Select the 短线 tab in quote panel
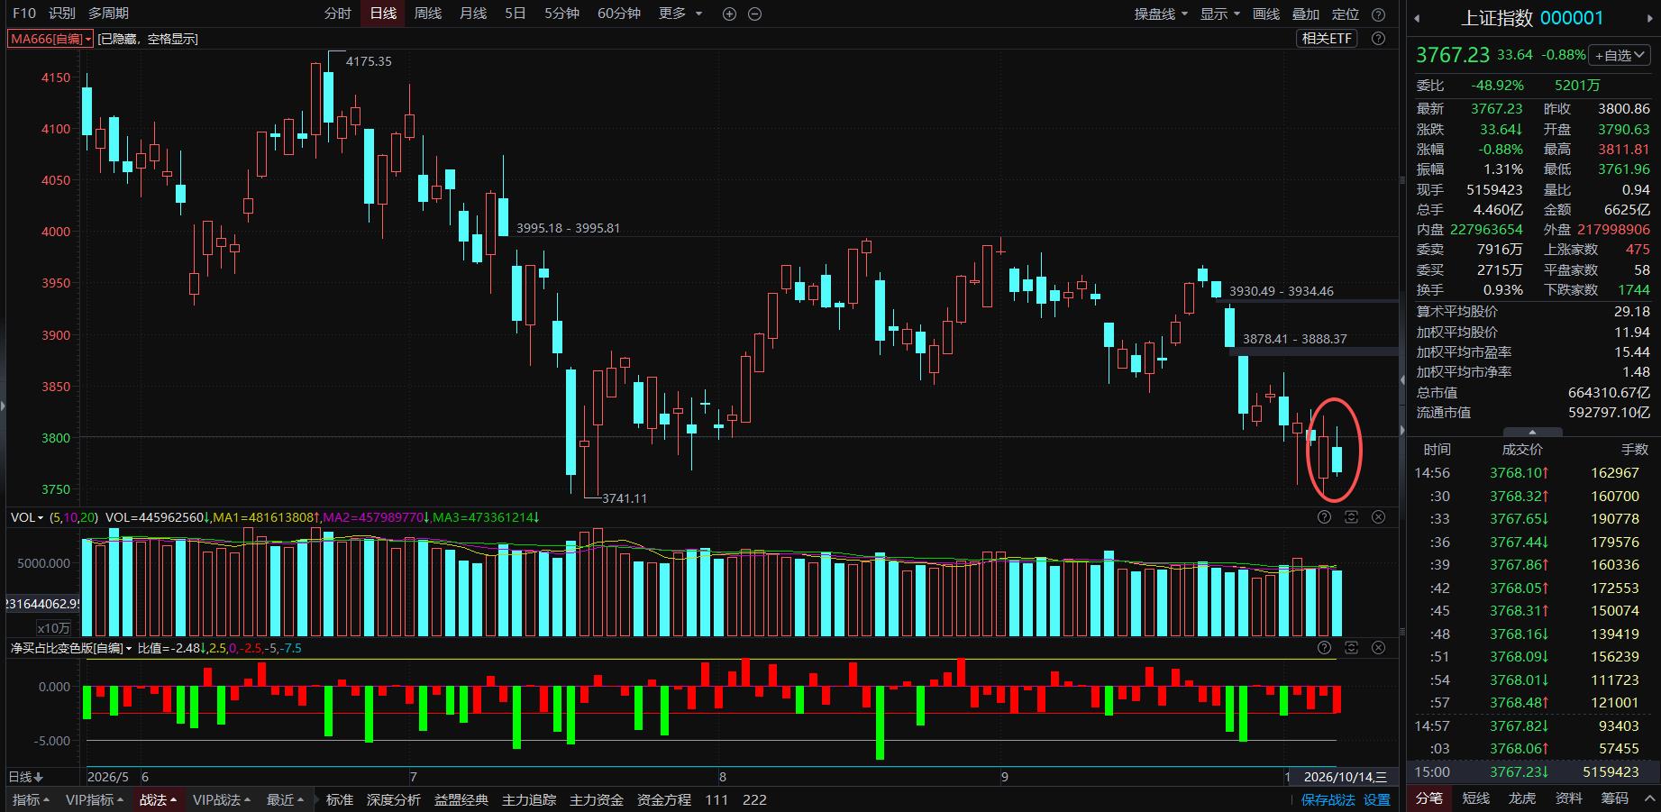This screenshot has height=812, width=1661. pyautogui.click(x=1476, y=798)
